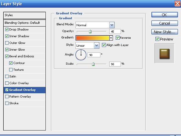Open the Bevel and Emboss settings label

tap(22, 56)
